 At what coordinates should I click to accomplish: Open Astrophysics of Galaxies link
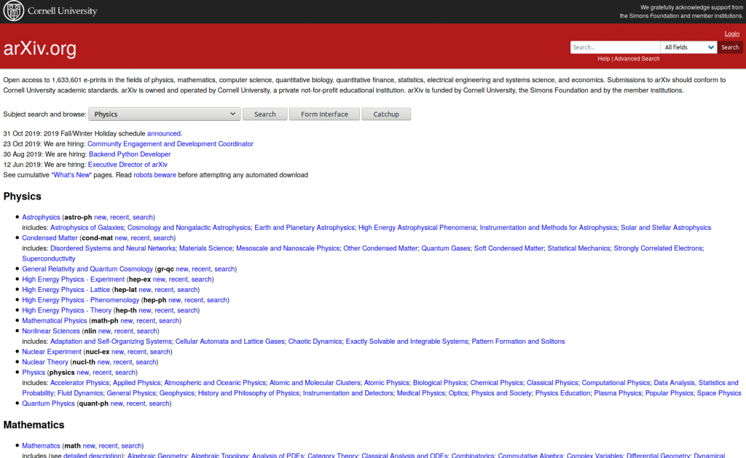pyautogui.click(x=87, y=228)
